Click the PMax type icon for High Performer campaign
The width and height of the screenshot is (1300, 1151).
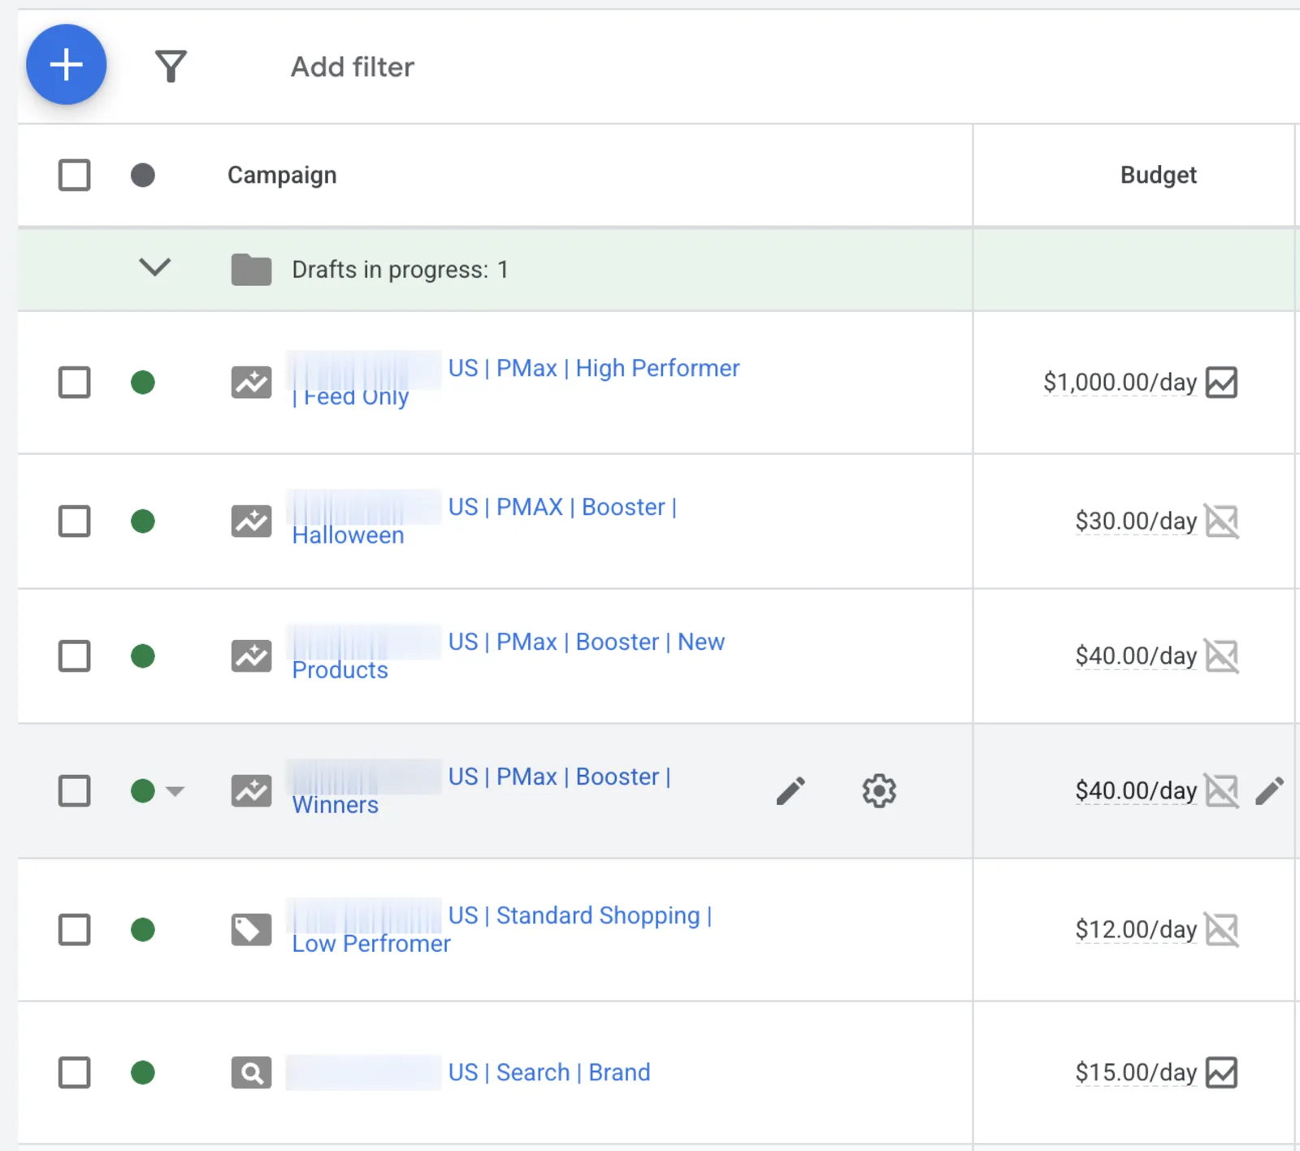[251, 382]
